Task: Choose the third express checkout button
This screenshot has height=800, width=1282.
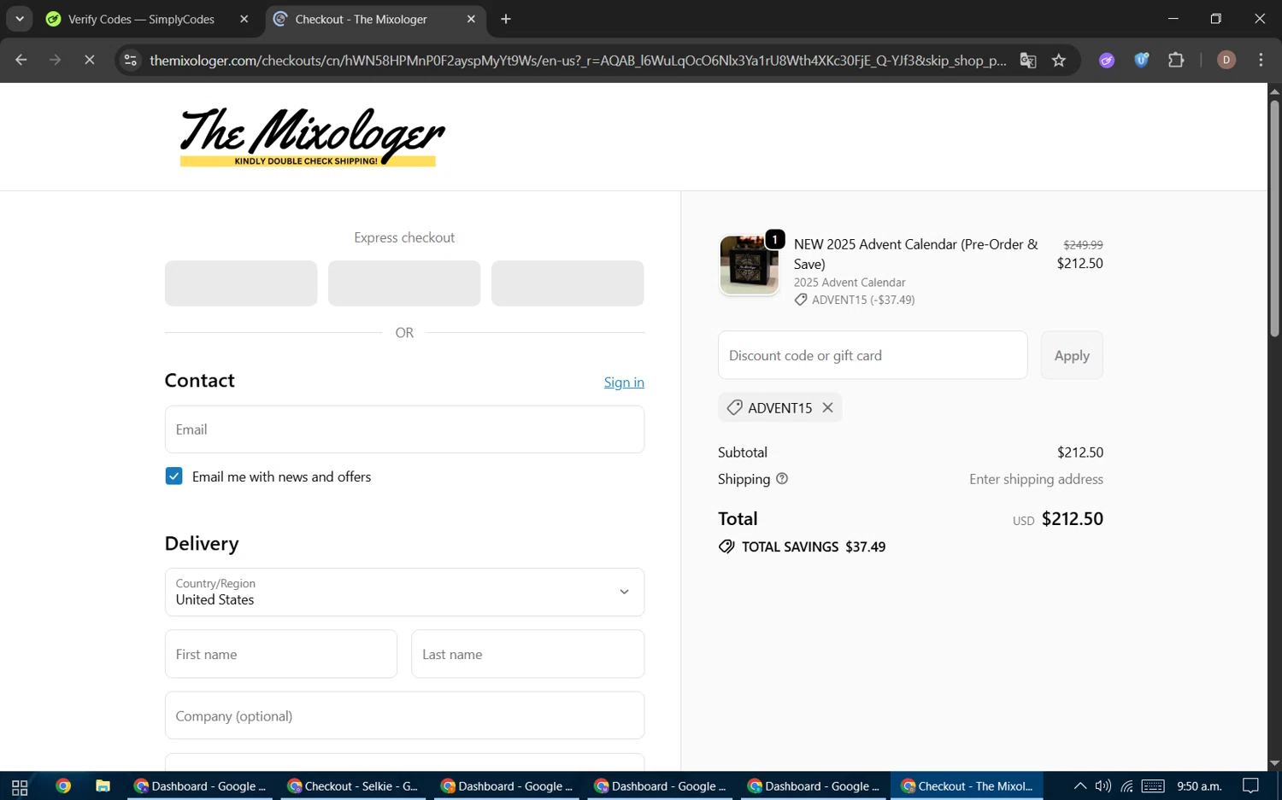Action: pos(567,283)
